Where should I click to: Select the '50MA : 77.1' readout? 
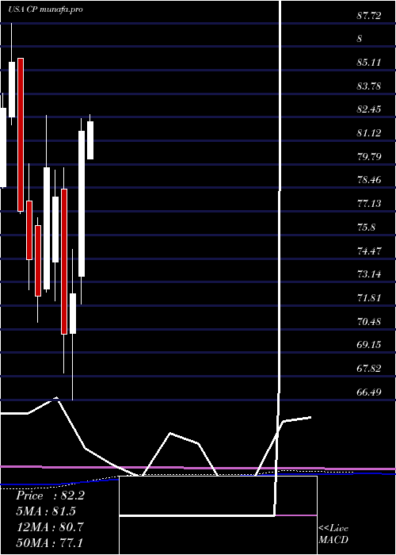tap(50, 542)
